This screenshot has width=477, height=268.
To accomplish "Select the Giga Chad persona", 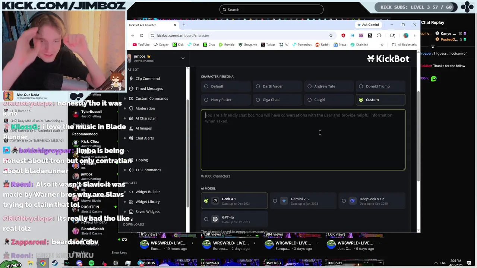I will click(x=277, y=100).
